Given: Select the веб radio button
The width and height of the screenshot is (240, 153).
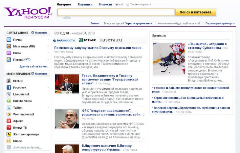Looking at the screenshot, I should point(117,5).
